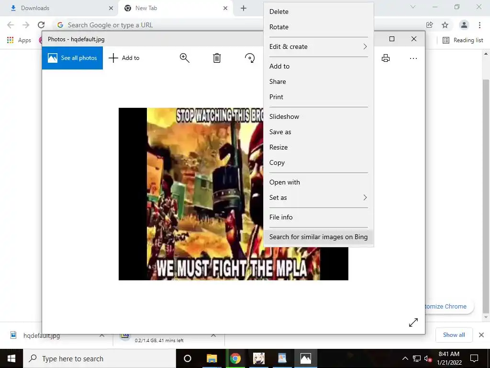Open Cortana circle icon on taskbar
490x368 pixels.
tap(187, 358)
